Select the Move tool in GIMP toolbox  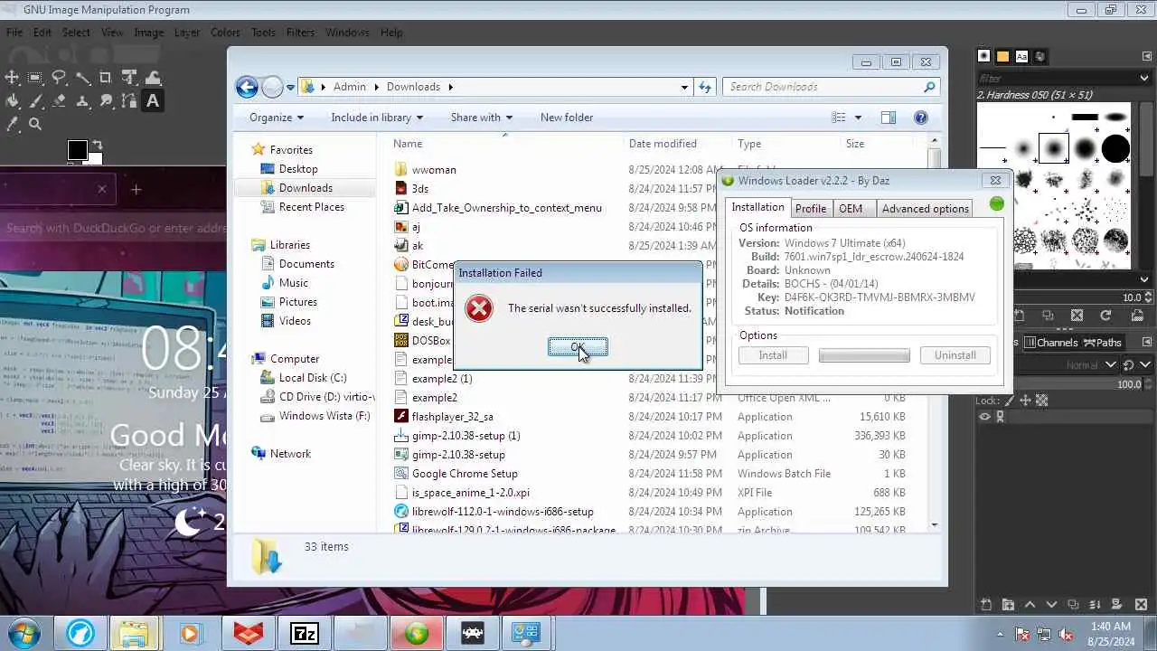12,79
